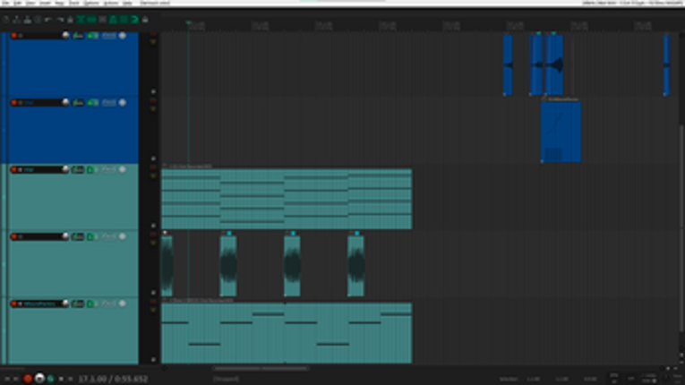Toggle item grouping in the toolbar

click(91, 20)
